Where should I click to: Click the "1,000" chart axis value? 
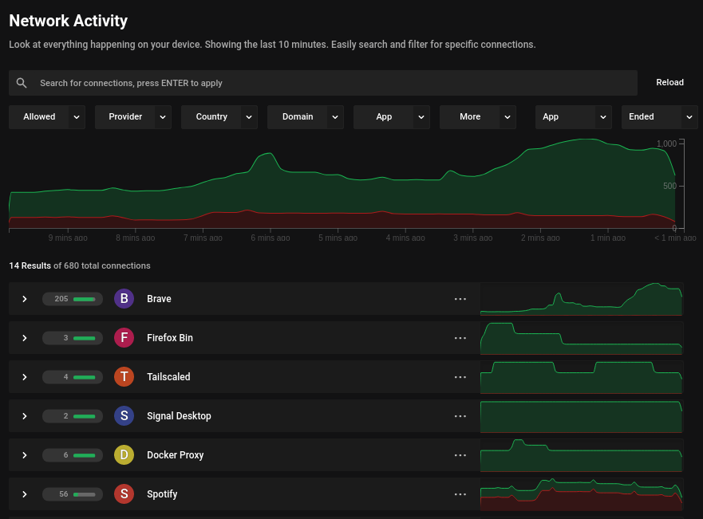tap(666, 144)
